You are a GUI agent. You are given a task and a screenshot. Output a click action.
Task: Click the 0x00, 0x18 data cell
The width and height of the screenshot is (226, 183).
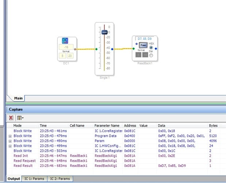[166, 131]
